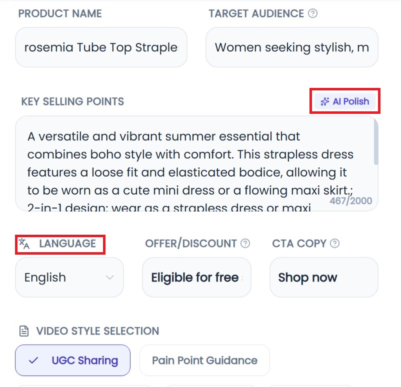Click into the Target Audience field

click(x=291, y=47)
